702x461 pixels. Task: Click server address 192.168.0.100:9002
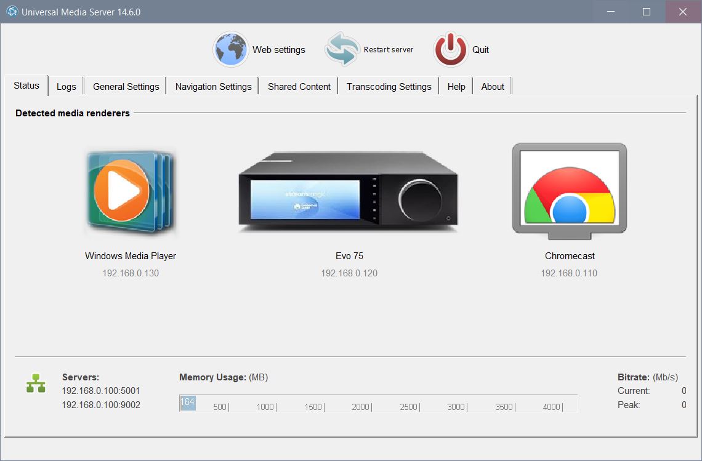coord(101,404)
